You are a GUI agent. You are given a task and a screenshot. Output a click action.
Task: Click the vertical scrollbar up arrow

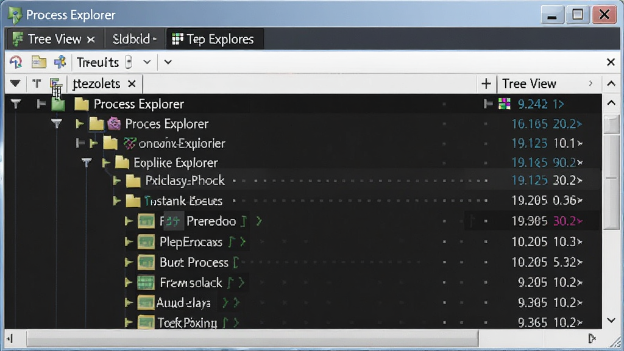click(611, 104)
